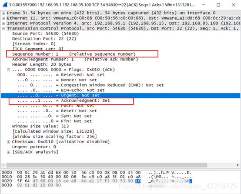241x194 pixels.
Task: Expand the Frame 3 tree row
Action: click(3, 13)
